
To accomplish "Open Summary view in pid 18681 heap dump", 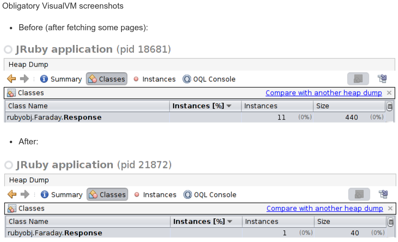I will [x=61, y=79].
